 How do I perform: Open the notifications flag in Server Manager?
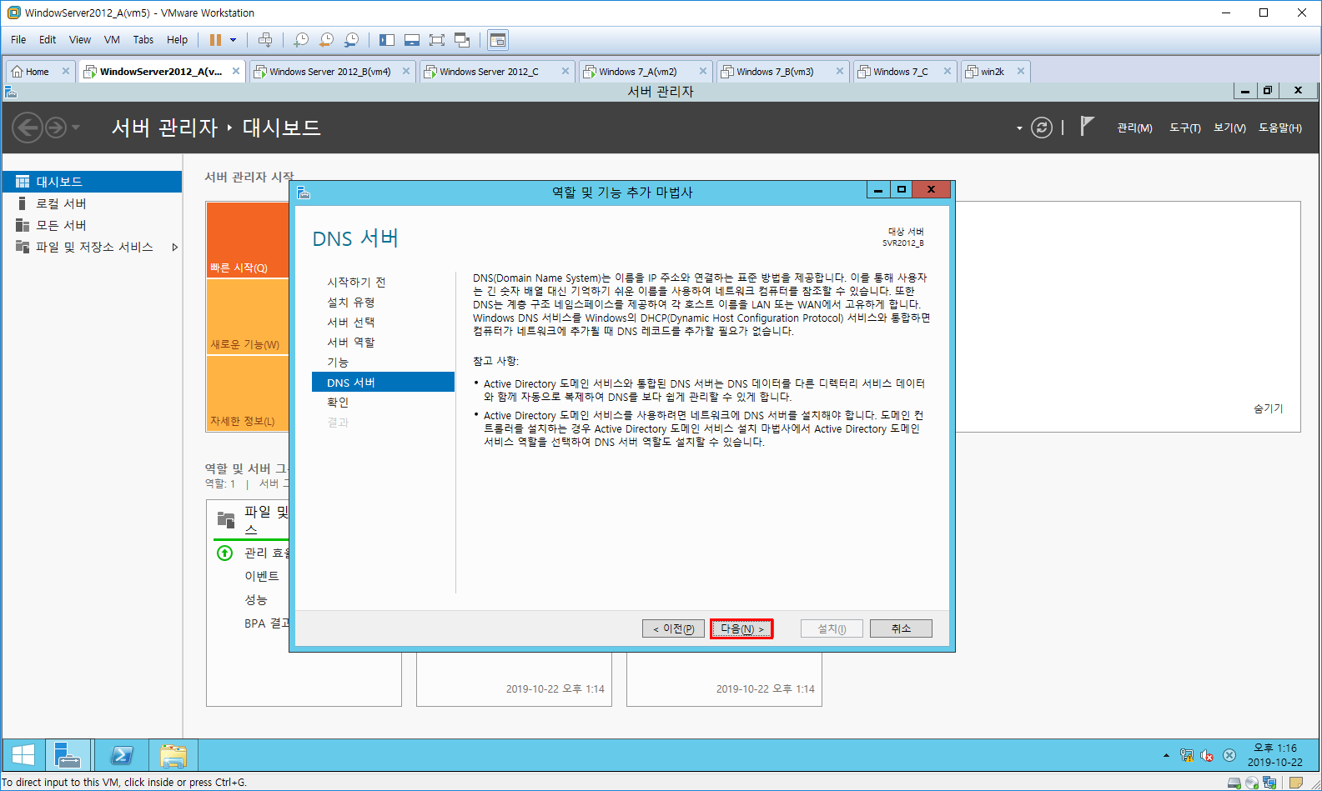point(1086,126)
